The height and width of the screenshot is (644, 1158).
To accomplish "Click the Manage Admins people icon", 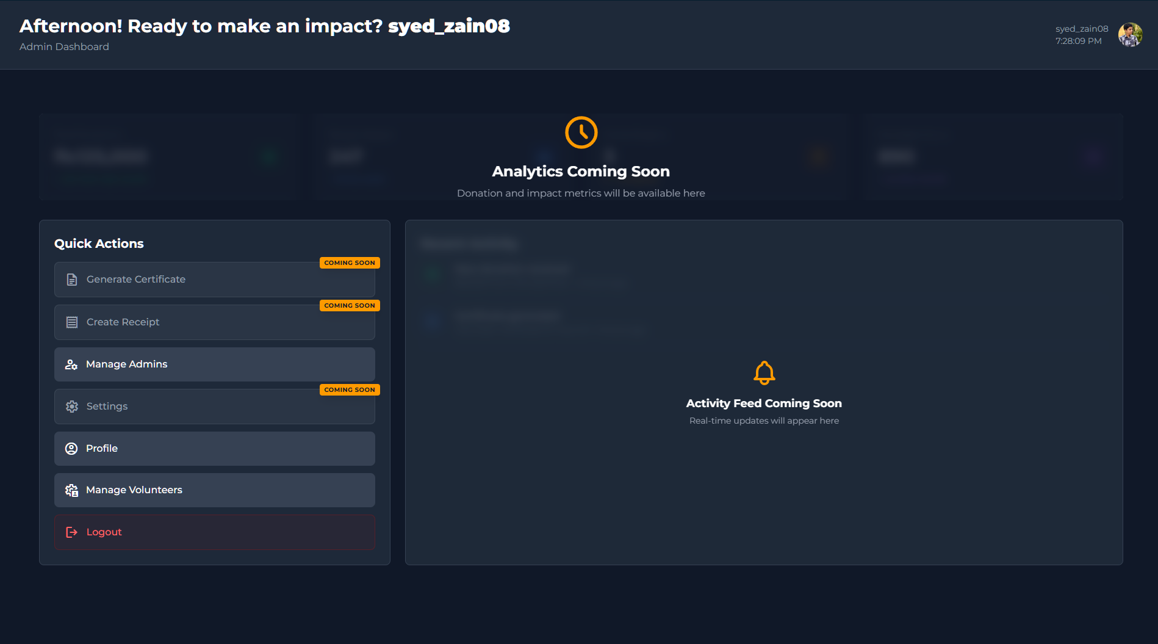I will coord(71,364).
